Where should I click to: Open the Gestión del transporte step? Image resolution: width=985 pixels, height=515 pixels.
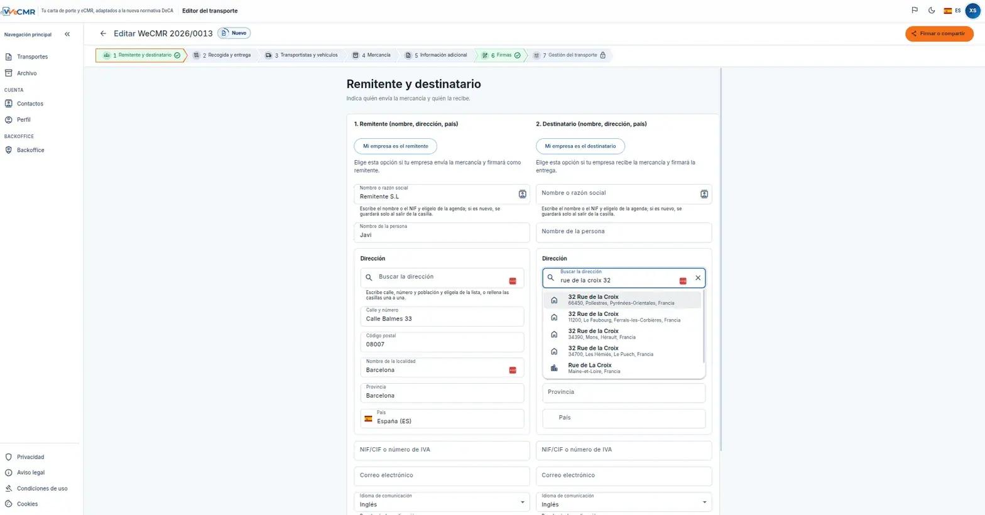[x=569, y=55]
